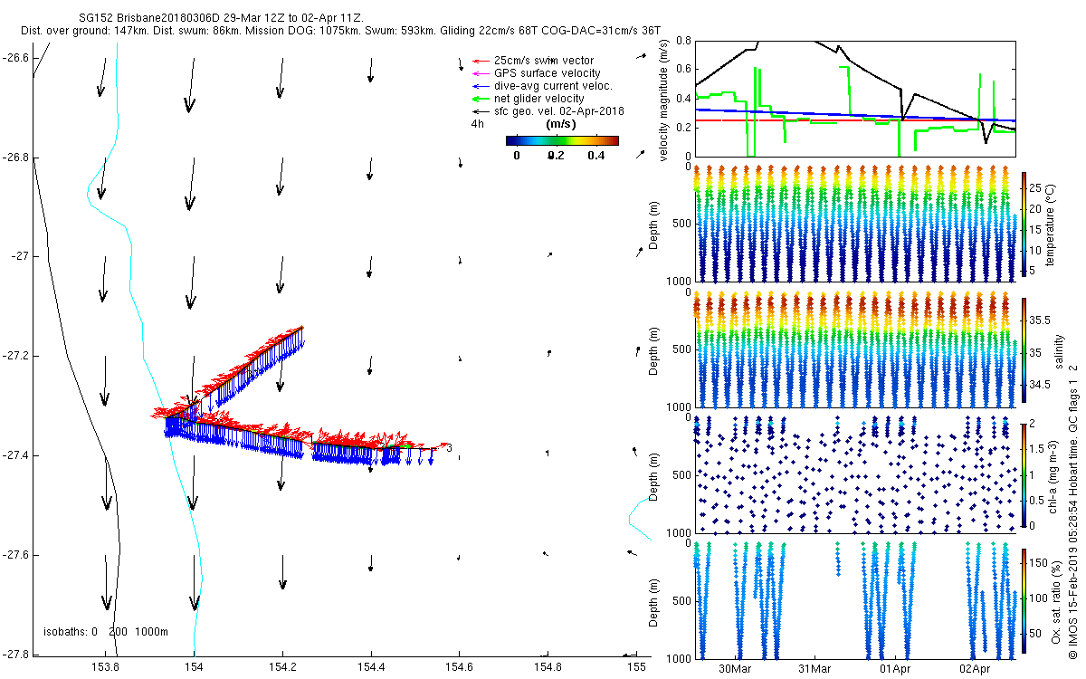
Task: Click the temperature (°C) colorbar
Action: point(1024,224)
